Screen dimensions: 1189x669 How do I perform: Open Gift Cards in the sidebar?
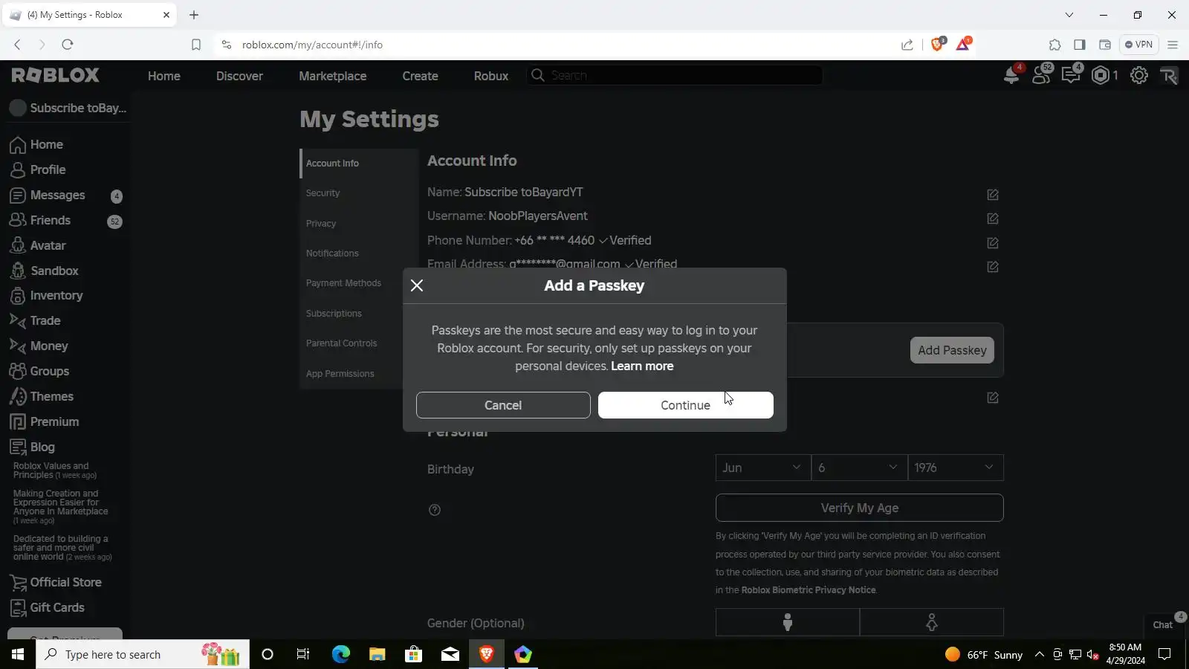tap(56, 607)
